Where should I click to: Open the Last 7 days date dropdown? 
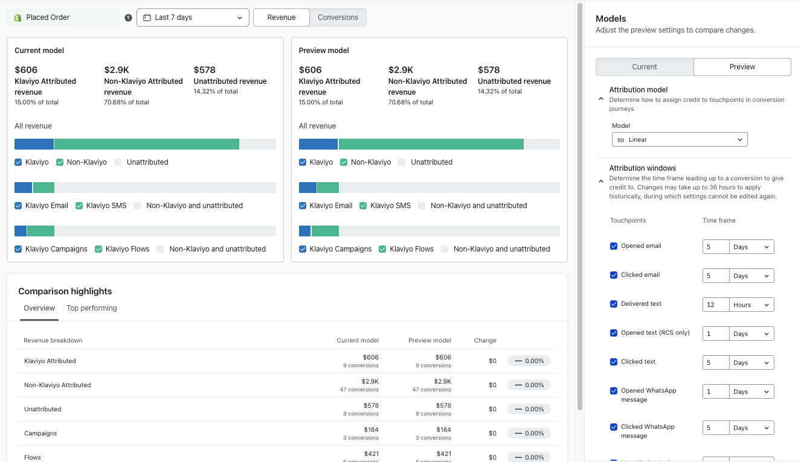point(193,17)
